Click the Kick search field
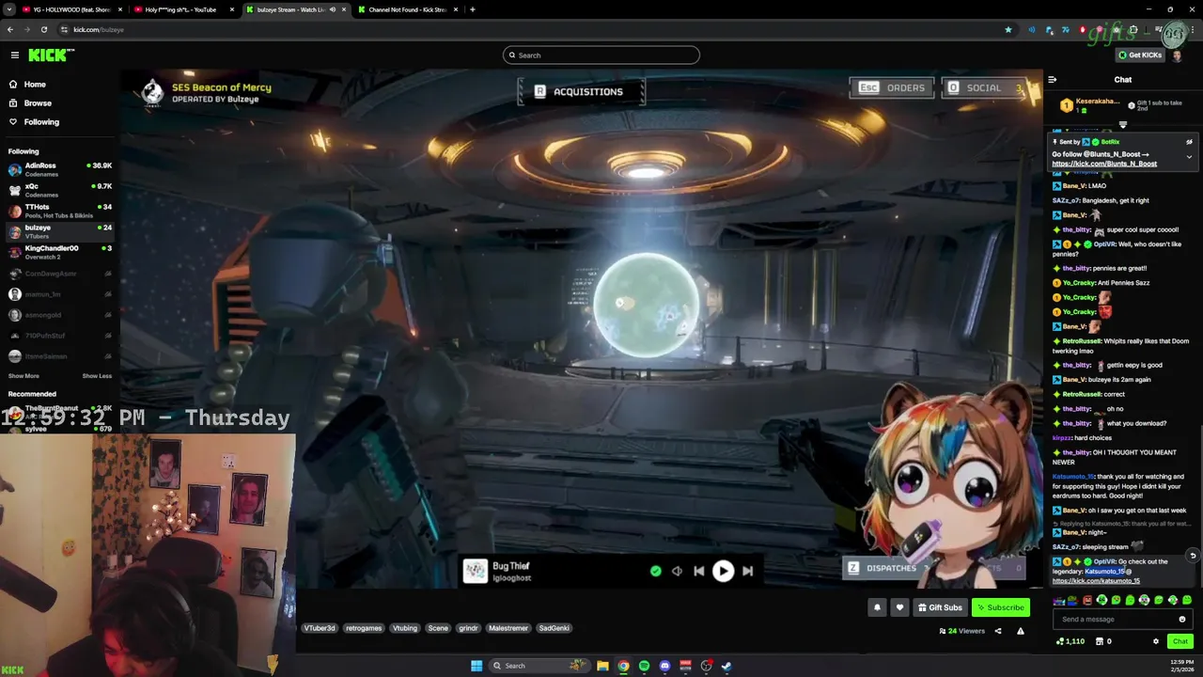Viewport: 1203px width, 677px height. point(601,55)
